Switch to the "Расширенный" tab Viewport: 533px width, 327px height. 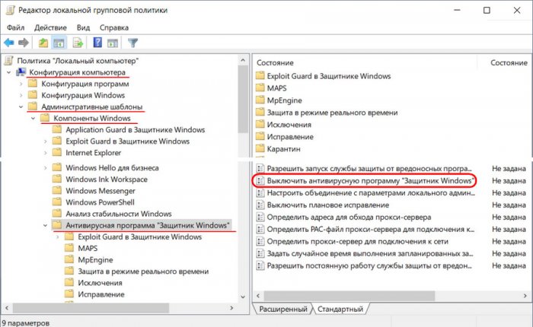tap(282, 309)
